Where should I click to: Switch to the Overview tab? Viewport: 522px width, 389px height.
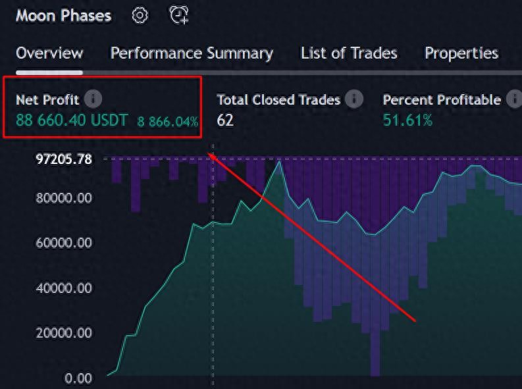tap(49, 53)
